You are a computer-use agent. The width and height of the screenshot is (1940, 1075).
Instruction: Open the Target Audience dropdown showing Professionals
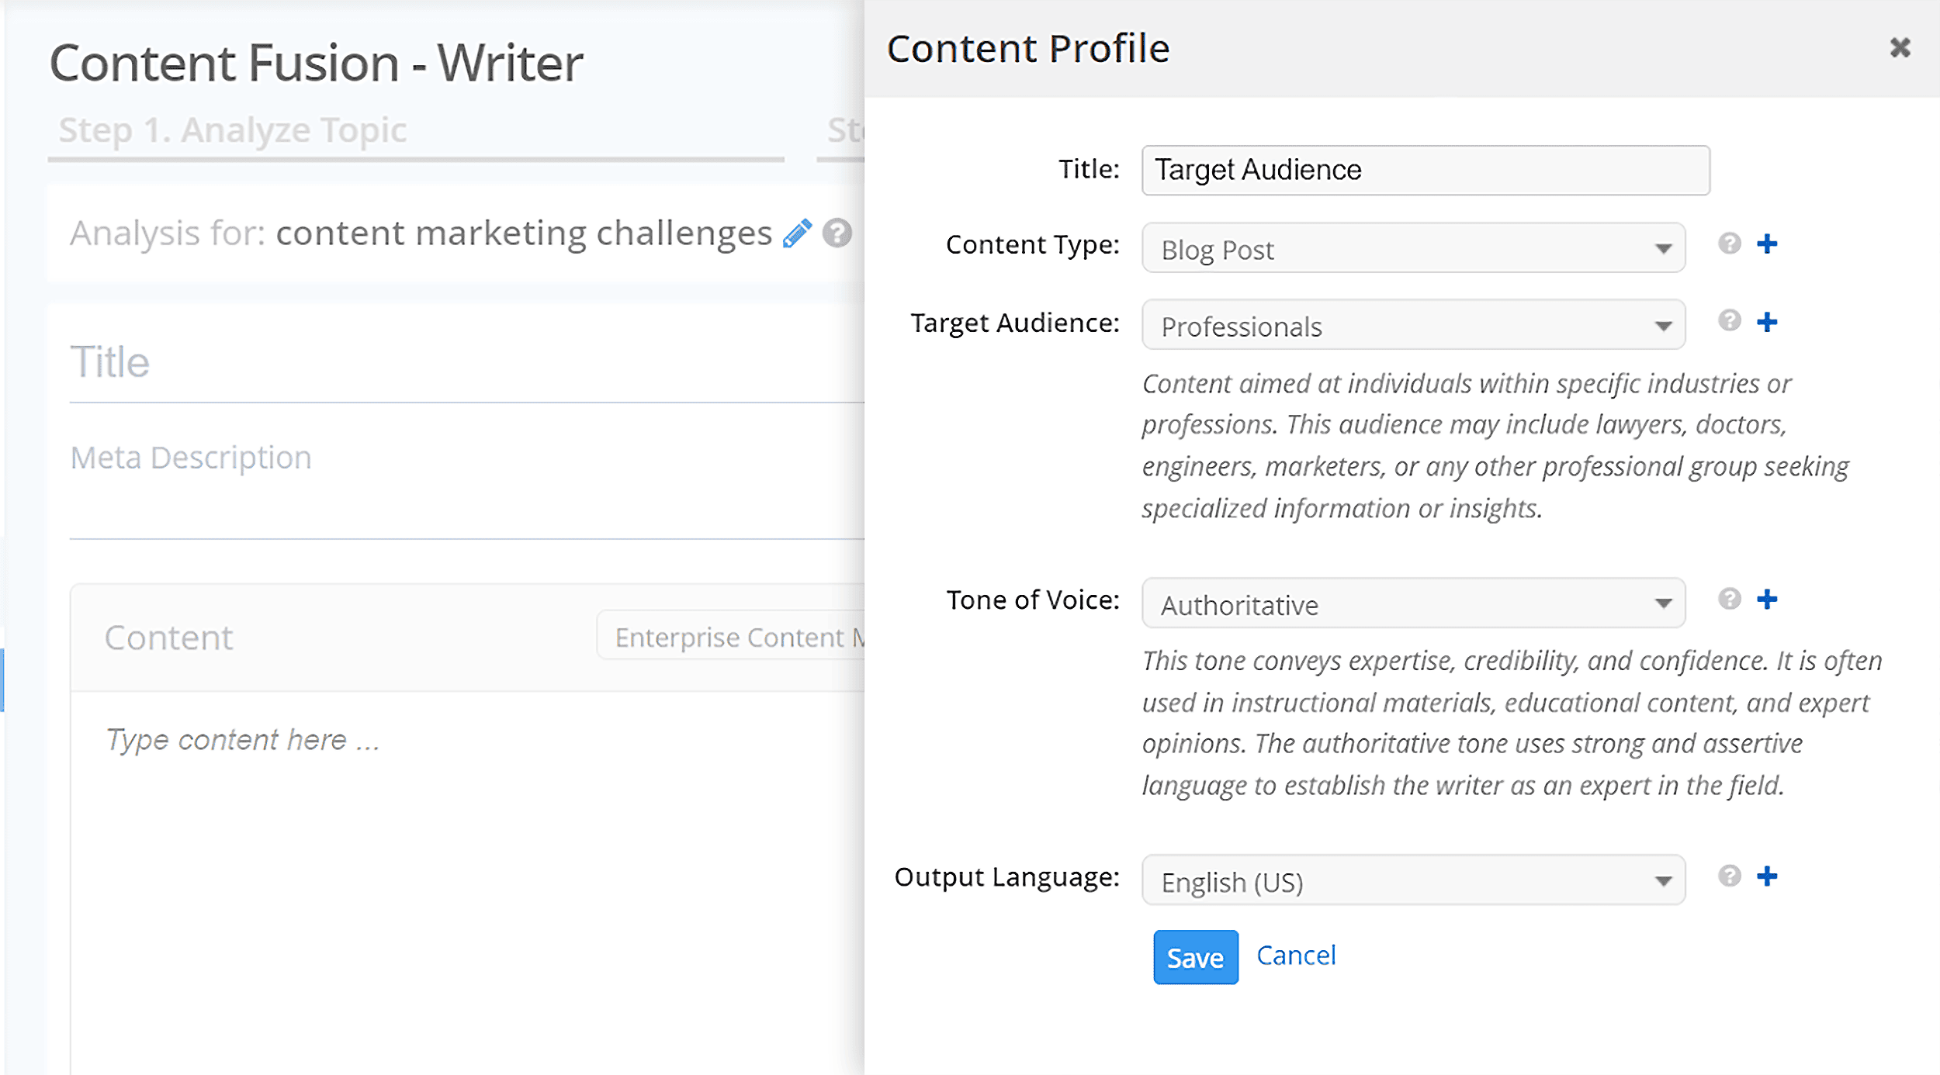coord(1413,325)
